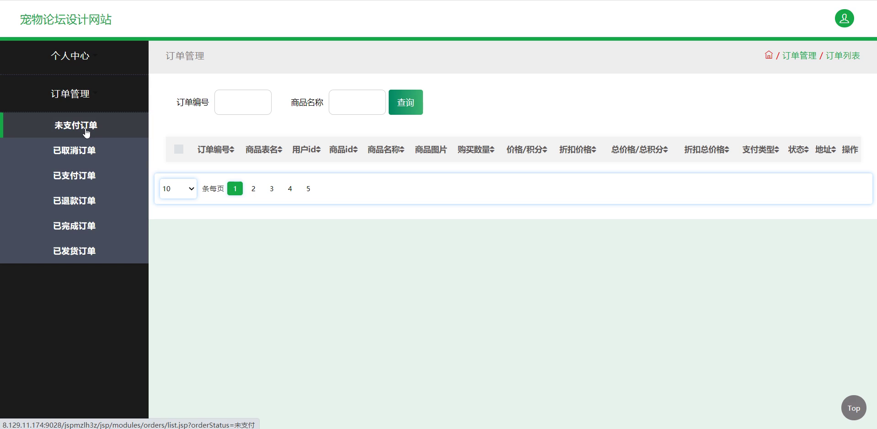Sort table by 商品id column
This screenshot has height=429, width=877.
coord(343,149)
